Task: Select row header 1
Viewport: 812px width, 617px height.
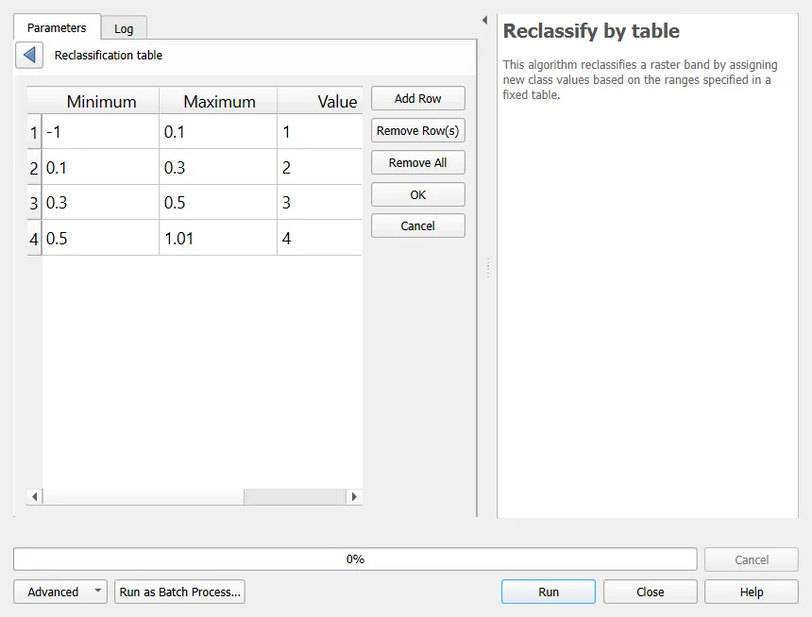Action: (34, 132)
